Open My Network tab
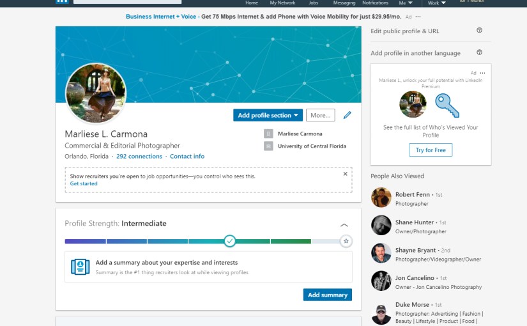The image size is (527, 326). pyautogui.click(x=282, y=3)
